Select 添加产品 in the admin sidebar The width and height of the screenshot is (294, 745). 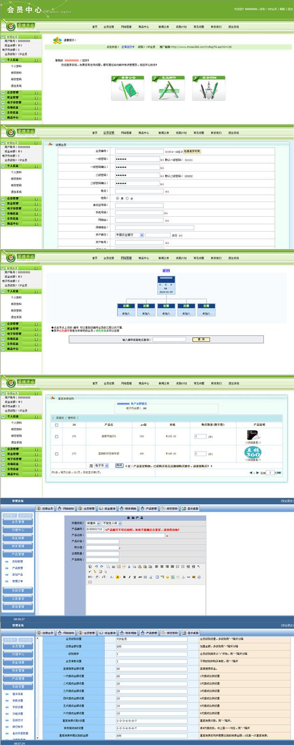[x=17, y=574]
